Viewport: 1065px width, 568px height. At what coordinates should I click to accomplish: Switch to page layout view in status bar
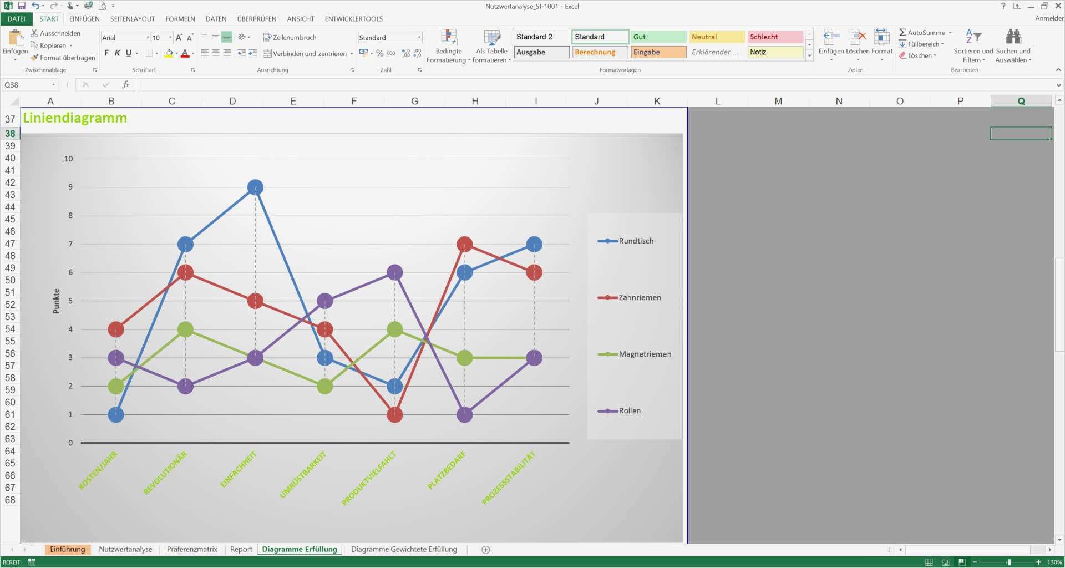(x=946, y=562)
